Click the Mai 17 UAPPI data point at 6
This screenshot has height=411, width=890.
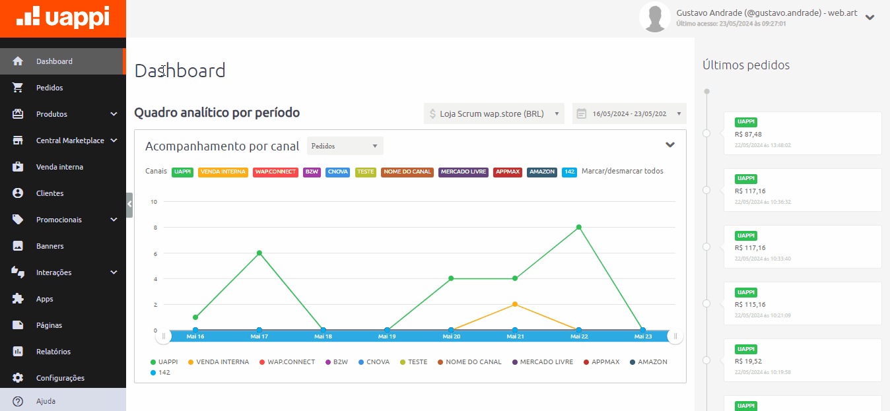[259, 253]
